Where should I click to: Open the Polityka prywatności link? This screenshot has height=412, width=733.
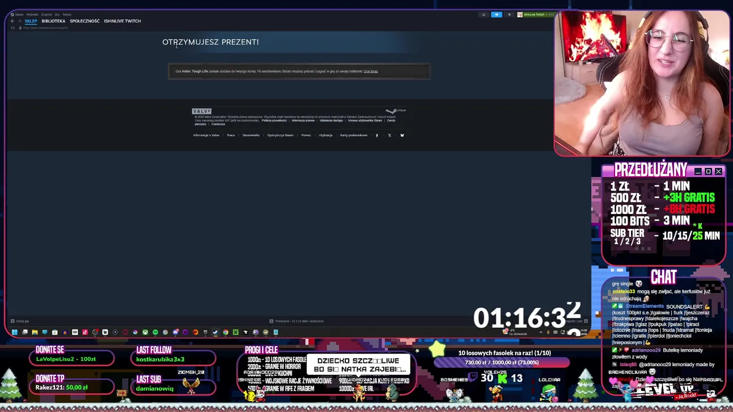pyautogui.click(x=274, y=121)
